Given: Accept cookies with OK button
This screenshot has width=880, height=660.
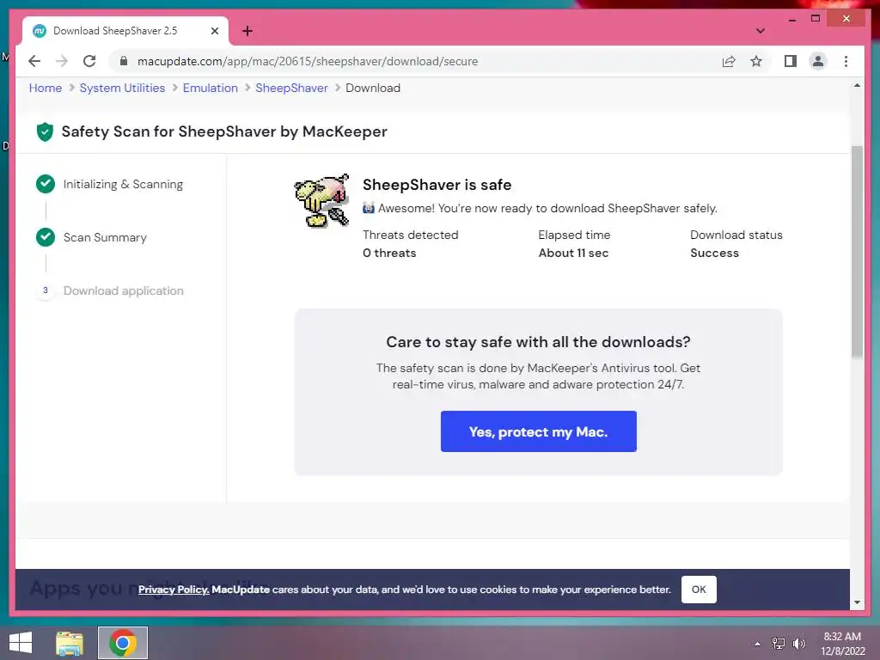Looking at the screenshot, I should click(699, 590).
